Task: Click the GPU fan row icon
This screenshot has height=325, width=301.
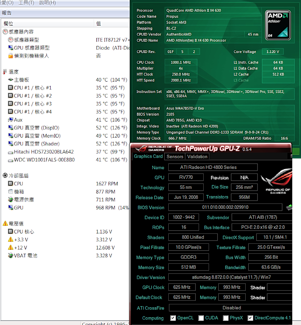Action: pos(10,207)
